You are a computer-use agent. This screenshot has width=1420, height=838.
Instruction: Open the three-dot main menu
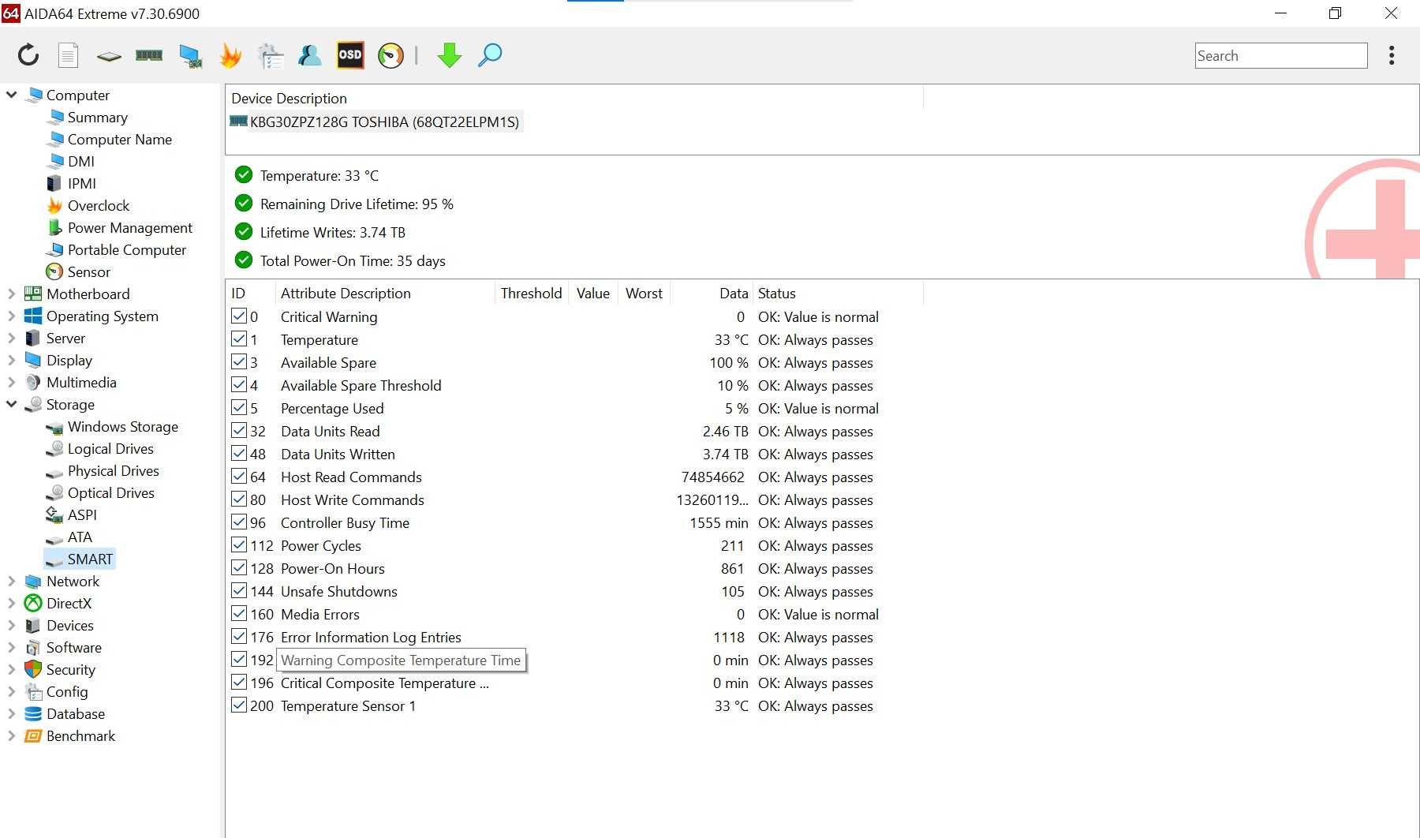click(1392, 55)
